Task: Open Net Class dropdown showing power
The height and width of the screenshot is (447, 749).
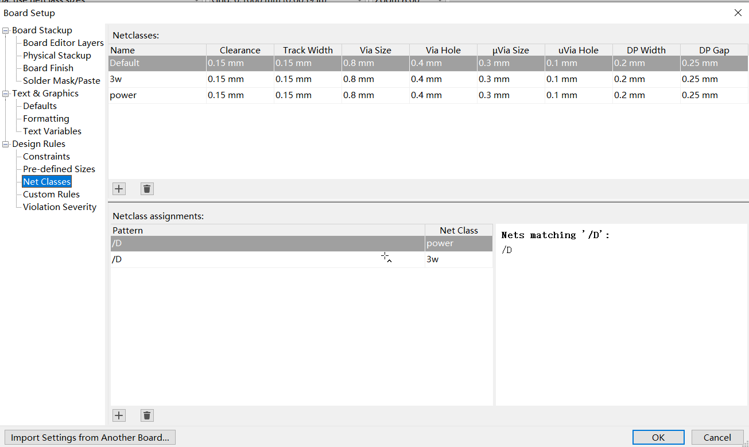Action: point(459,243)
